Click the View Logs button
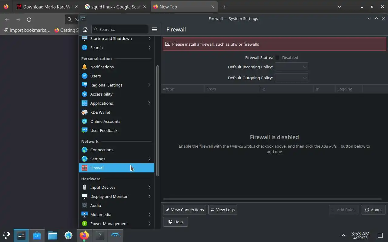The height and width of the screenshot is (242, 388). tap(222, 210)
